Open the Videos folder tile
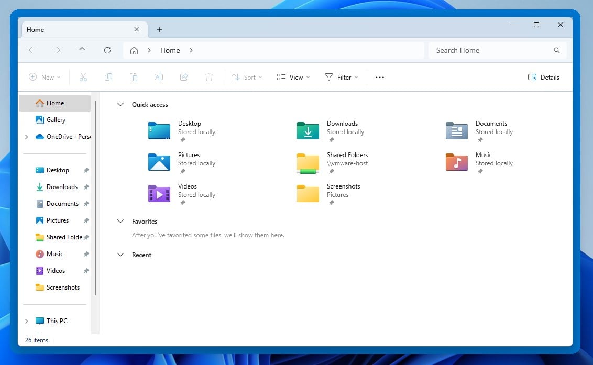Image resolution: width=593 pixels, height=365 pixels. tap(182, 194)
